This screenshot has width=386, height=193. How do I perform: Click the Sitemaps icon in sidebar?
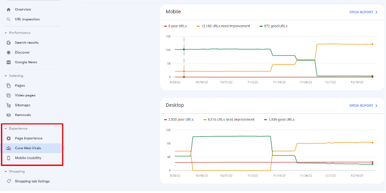pyautogui.click(x=9, y=105)
